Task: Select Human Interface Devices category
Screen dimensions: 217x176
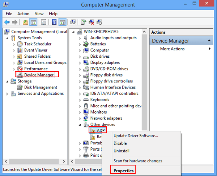Action: [113, 87]
